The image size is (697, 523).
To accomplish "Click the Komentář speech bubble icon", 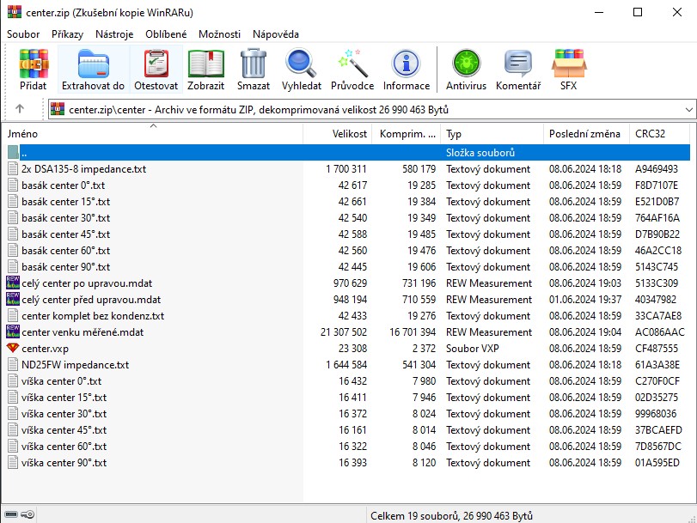I will click(x=518, y=64).
